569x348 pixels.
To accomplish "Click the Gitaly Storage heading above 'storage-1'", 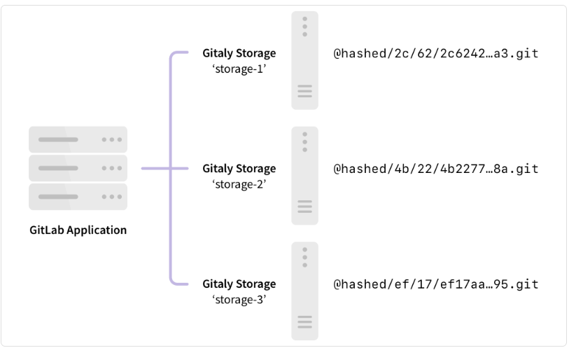I will 239,53.
